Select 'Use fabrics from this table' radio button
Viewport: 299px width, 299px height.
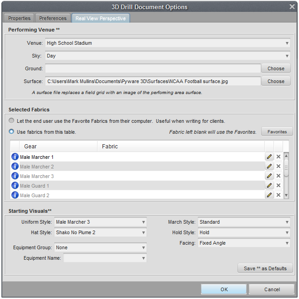pyautogui.click(x=12, y=132)
